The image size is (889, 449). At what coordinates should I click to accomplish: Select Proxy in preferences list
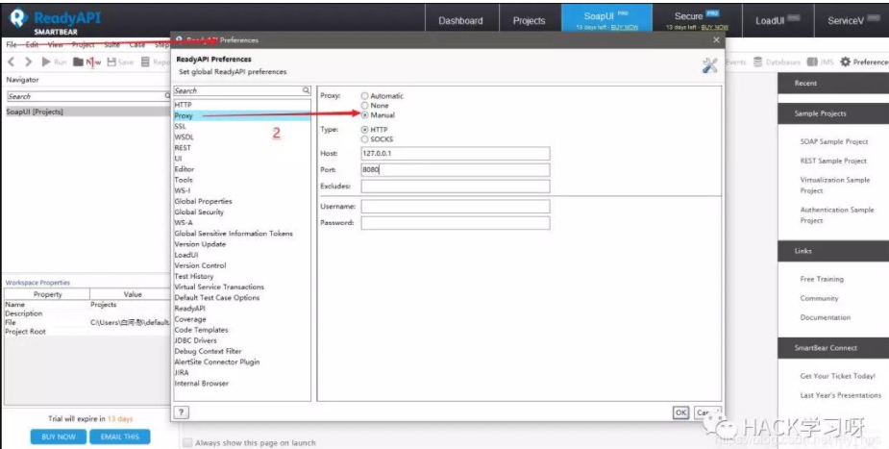click(x=242, y=115)
